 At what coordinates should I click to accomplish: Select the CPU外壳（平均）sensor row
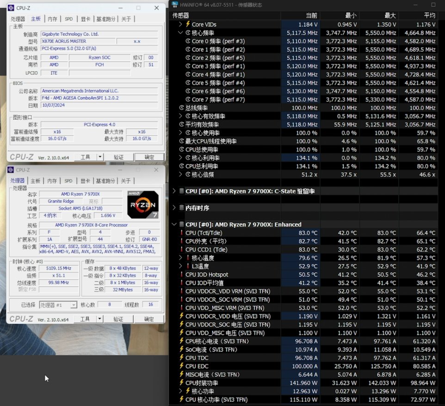(304, 241)
